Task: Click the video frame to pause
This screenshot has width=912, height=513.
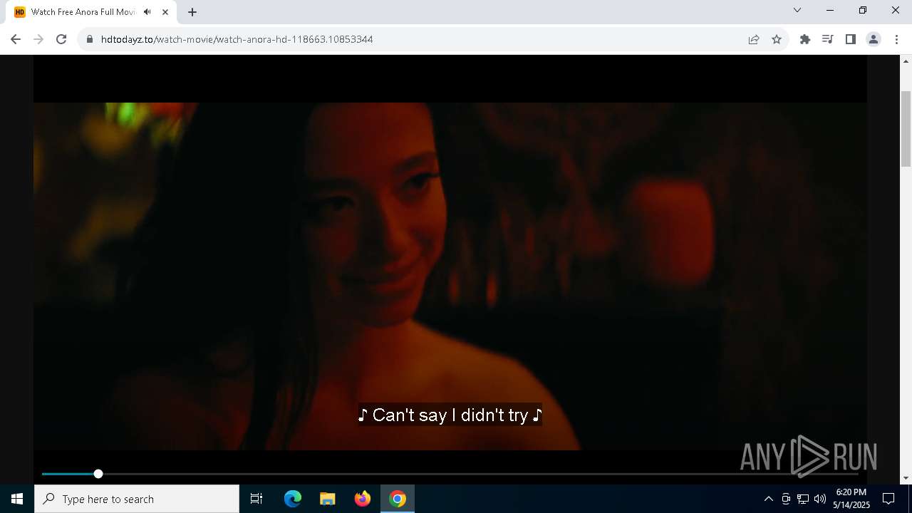Action: 450,276
